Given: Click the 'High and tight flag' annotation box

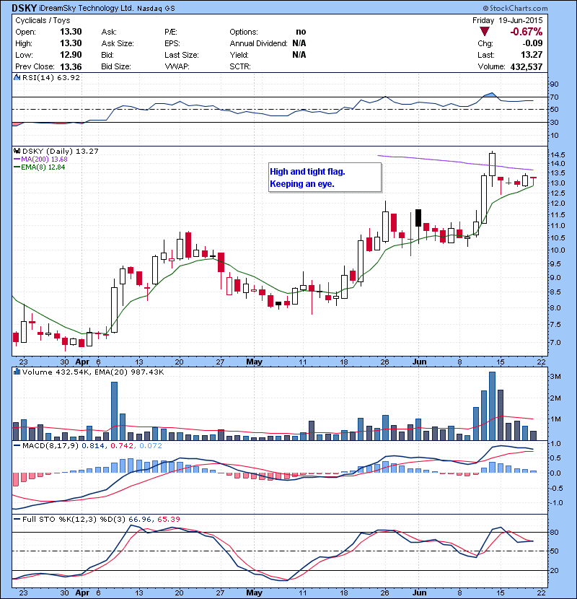Looking at the screenshot, I should click(325, 178).
